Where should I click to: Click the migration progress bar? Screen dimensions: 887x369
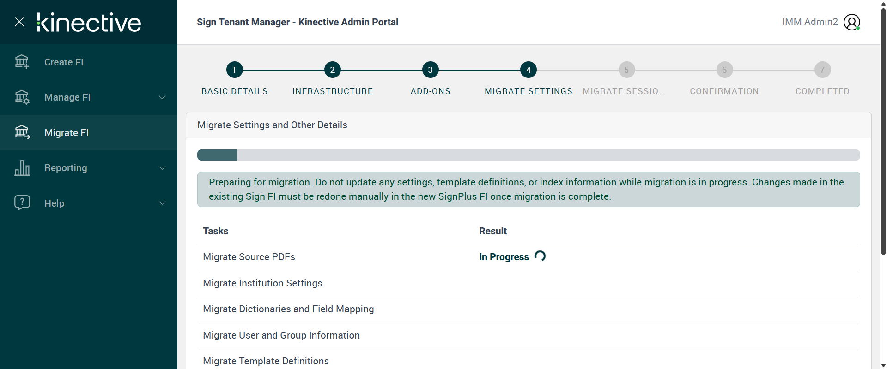click(528, 155)
